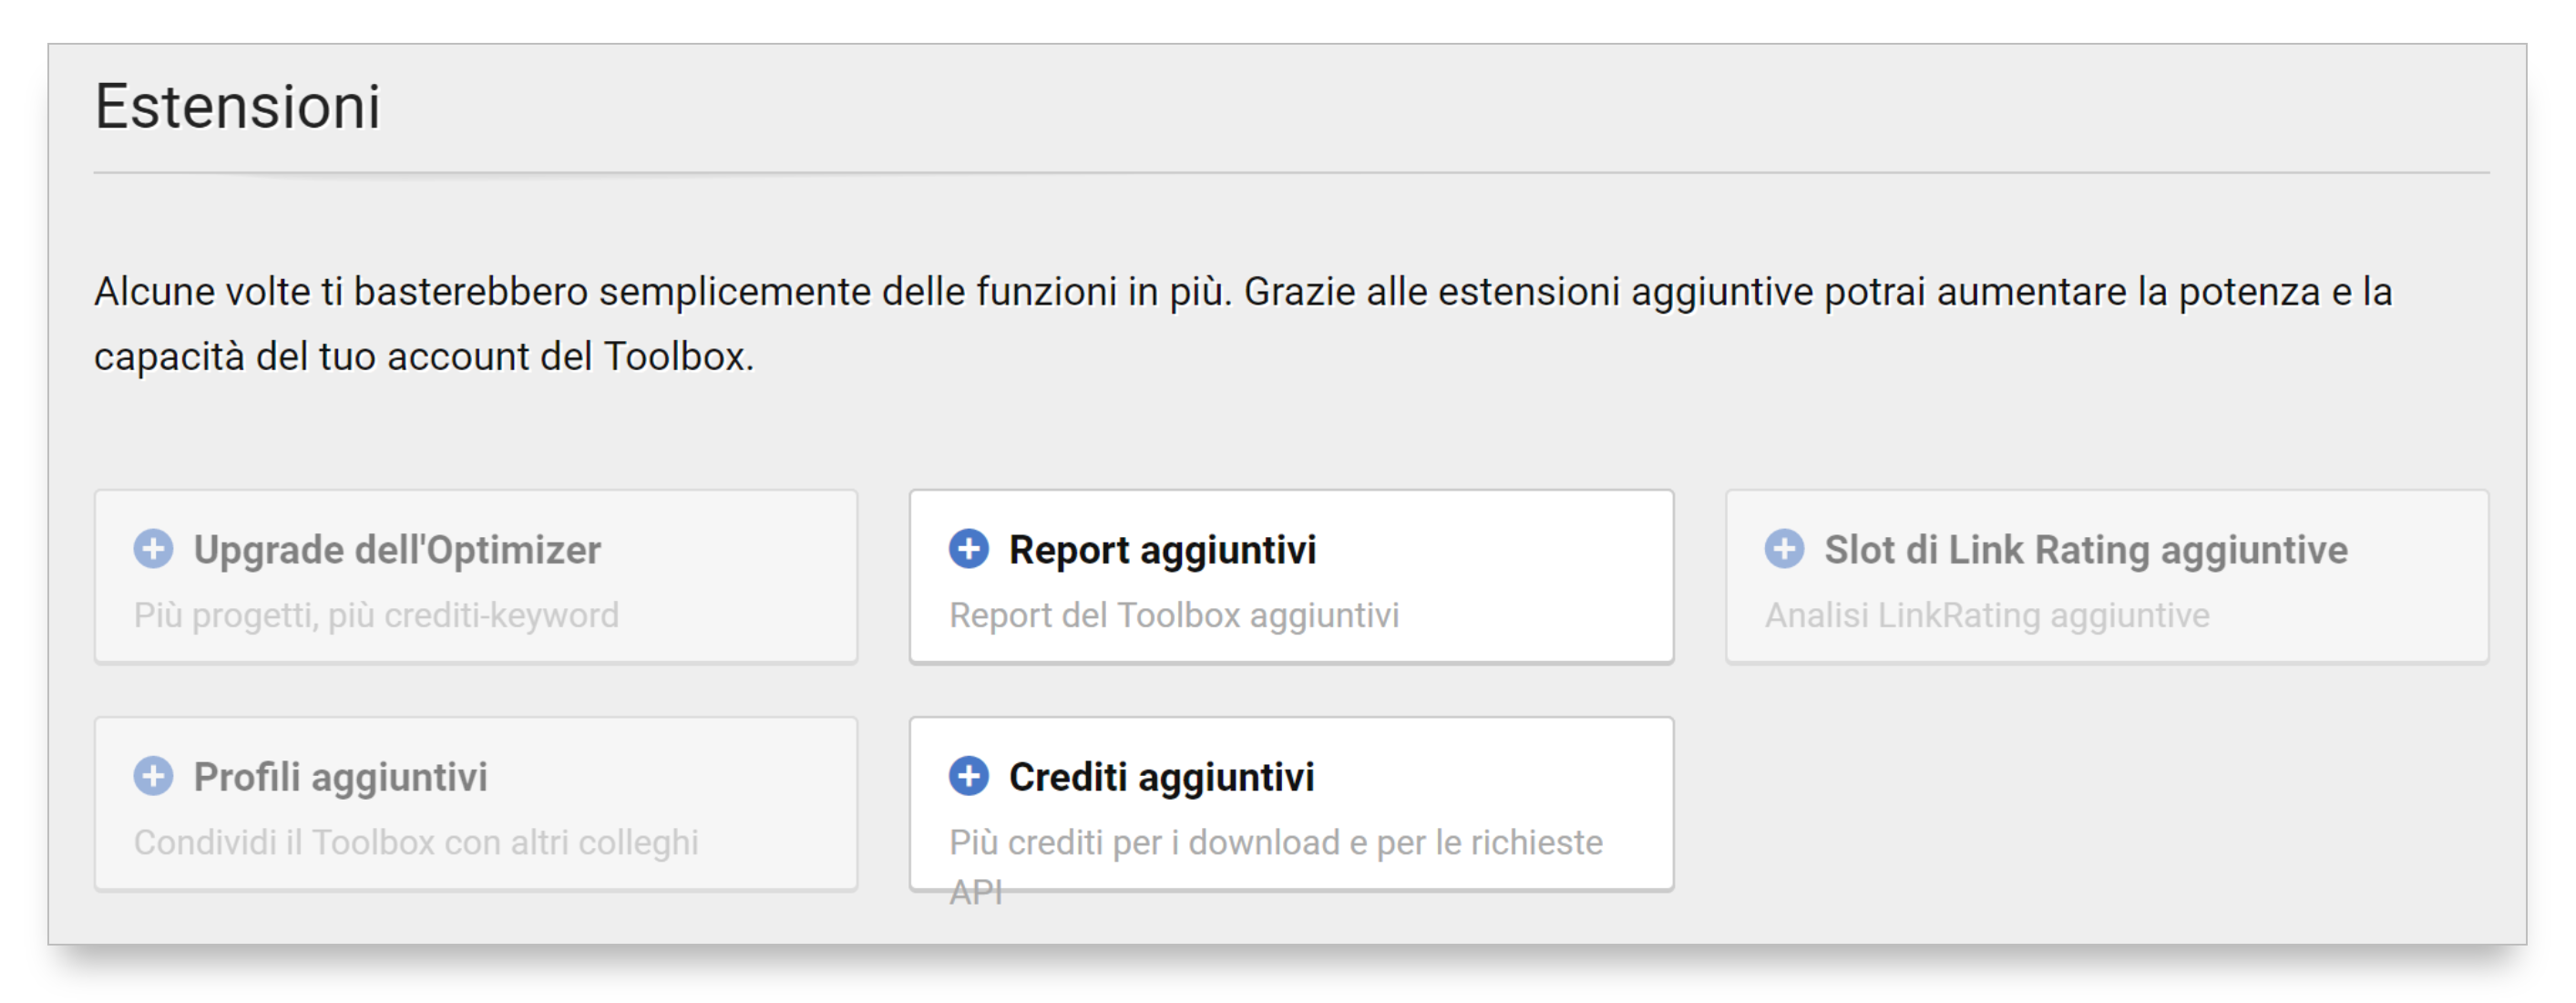This screenshot has width=2576, height=1003.
Task: Choose the Profili aggiuntivi title
Action: (x=340, y=777)
